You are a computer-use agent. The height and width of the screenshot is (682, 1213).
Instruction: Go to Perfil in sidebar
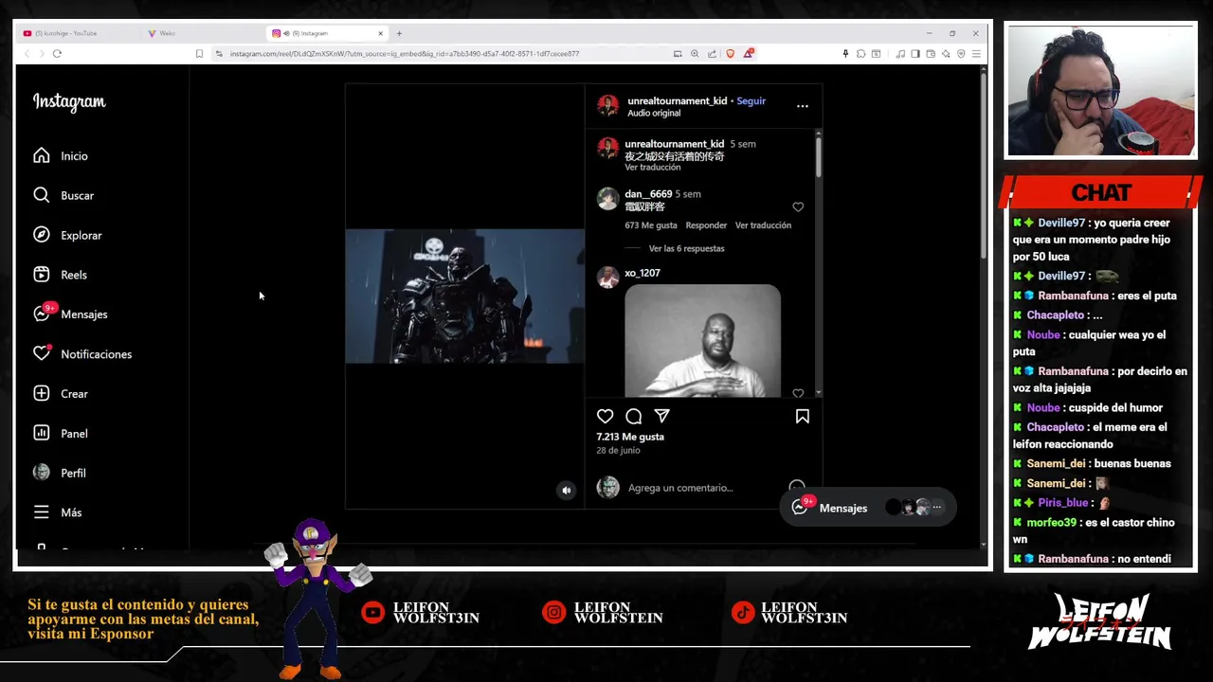pyautogui.click(x=60, y=473)
